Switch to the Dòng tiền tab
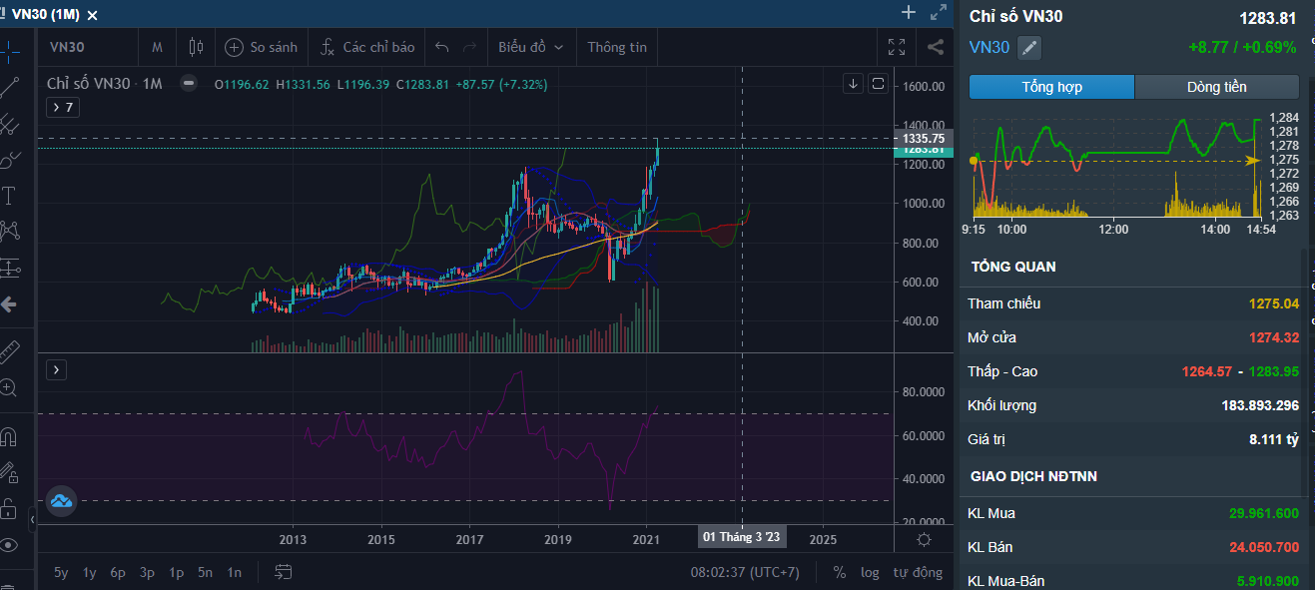Viewport: 1315px width, 590px height. (1216, 87)
